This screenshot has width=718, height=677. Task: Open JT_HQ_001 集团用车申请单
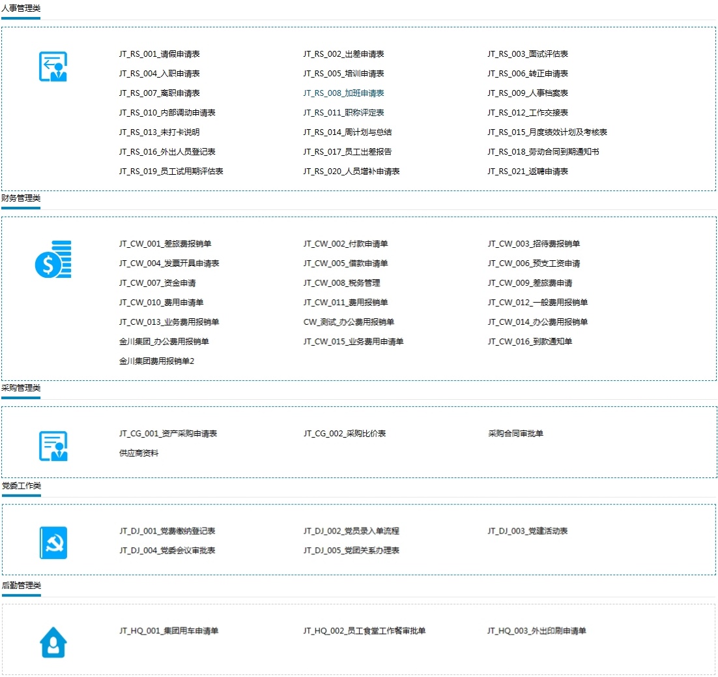coord(169,631)
